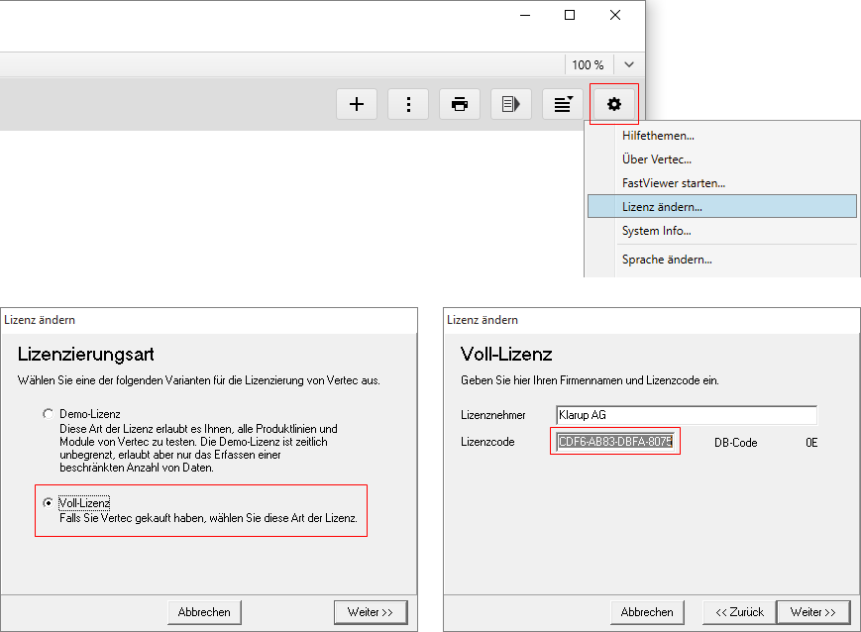This screenshot has width=861, height=632.
Task: Open Hilfethemen... menu entry
Action: pyautogui.click(x=658, y=136)
